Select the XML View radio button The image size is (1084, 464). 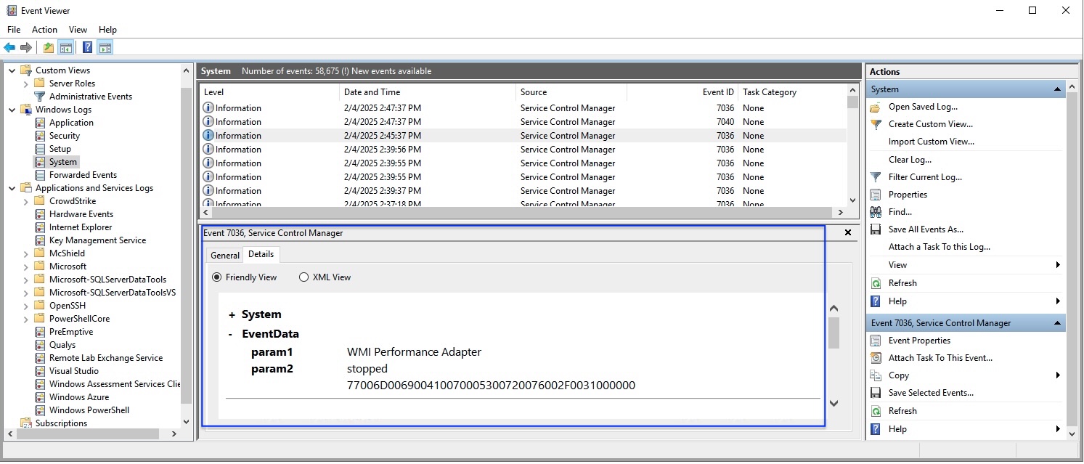pos(304,277)
